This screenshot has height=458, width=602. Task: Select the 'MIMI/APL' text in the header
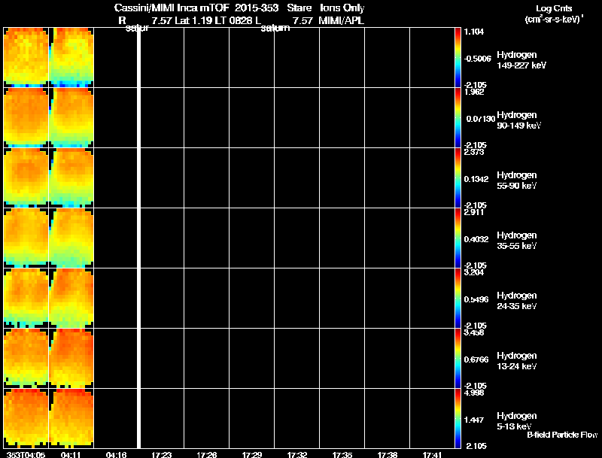click(x=342, y=21)
